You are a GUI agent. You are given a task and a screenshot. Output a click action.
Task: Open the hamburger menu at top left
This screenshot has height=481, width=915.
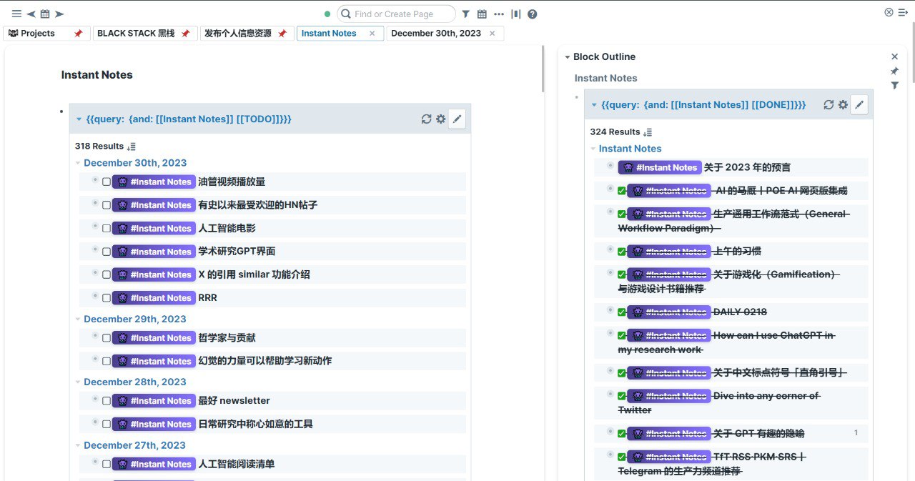16,14
